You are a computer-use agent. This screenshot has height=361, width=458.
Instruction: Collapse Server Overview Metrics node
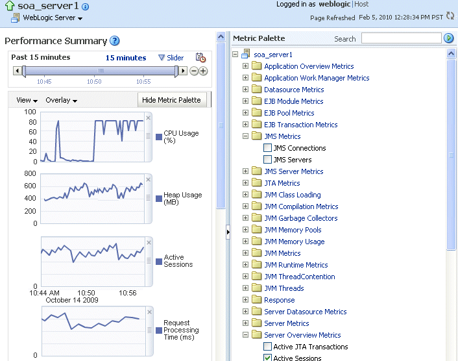pyautogui.click(x=245, y=334)
